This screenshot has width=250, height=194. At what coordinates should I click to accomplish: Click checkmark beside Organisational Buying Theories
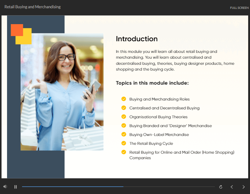[x=124, y=117]
